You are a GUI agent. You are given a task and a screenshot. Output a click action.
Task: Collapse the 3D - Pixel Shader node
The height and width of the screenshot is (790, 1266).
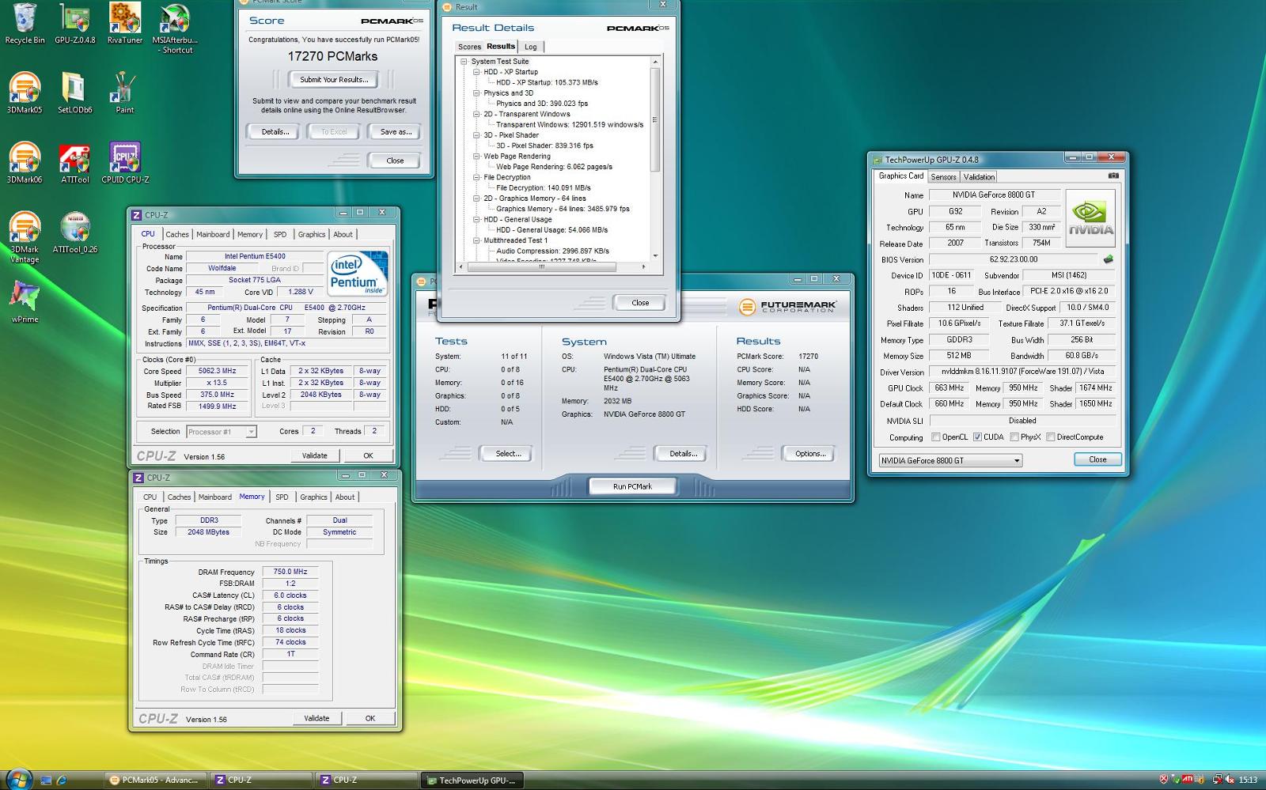coord(477,135)
